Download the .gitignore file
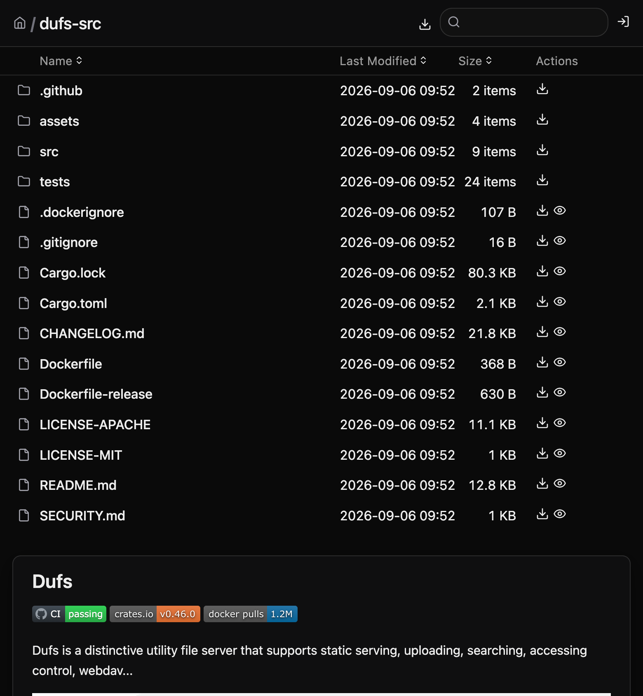The height and width of the screenshot is (696, 643). [x=542, y=241]
